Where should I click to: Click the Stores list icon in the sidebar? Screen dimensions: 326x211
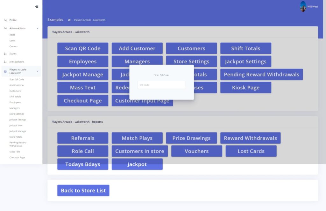coord(5,54)
